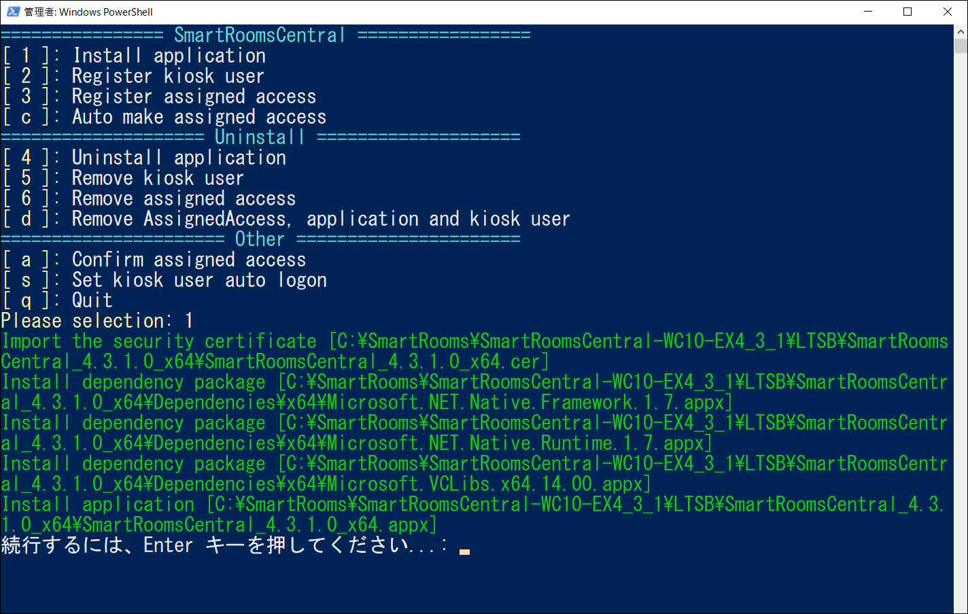Click the "Set kiosk user auto logon" line
This screenshot has width=968, height=614.
coord(198,280)
